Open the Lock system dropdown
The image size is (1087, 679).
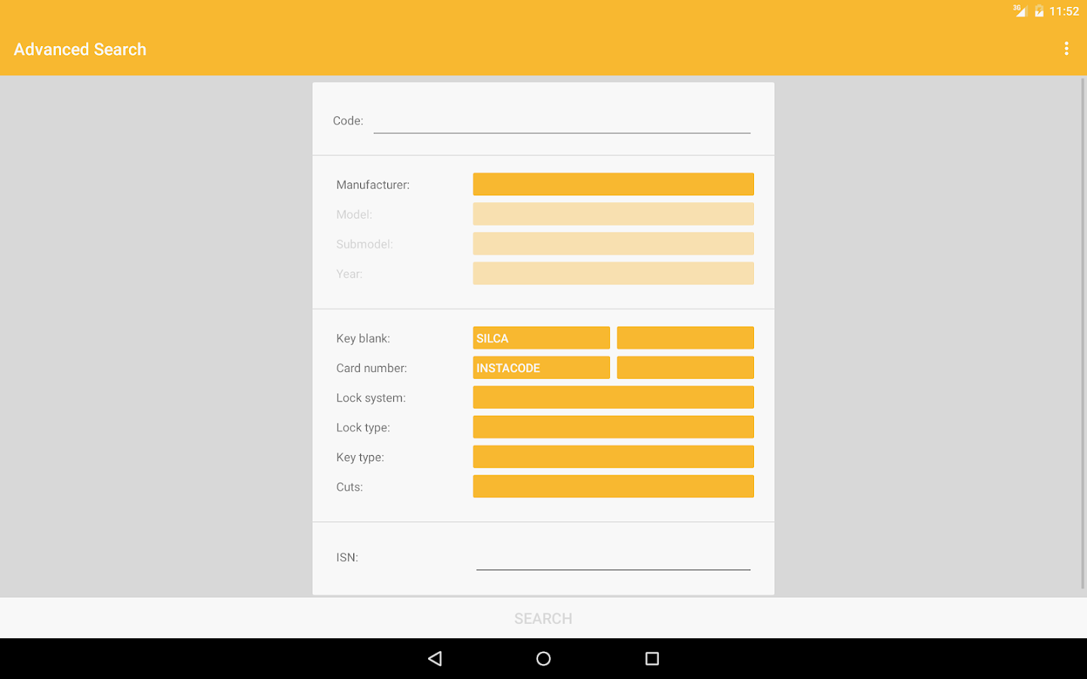coord(613,397)
